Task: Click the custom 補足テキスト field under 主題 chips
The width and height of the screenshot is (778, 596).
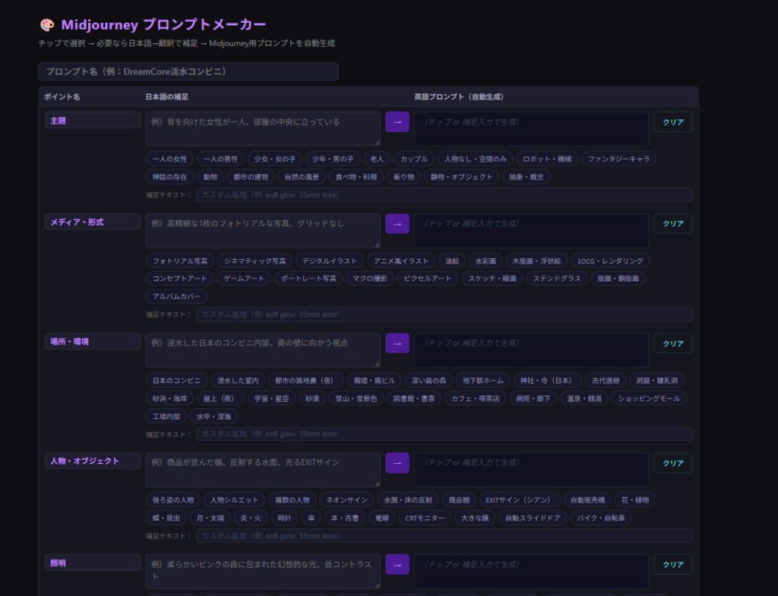Action: click(x=444, y=195)
